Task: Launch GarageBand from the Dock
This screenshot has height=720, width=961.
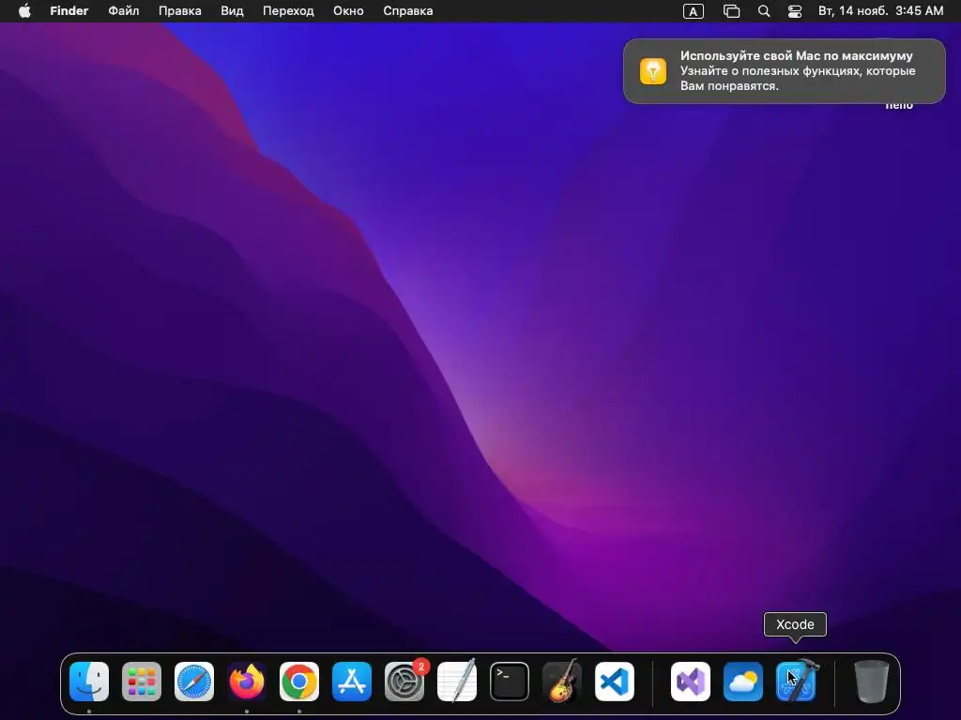Action: click(x=562, y=681)
